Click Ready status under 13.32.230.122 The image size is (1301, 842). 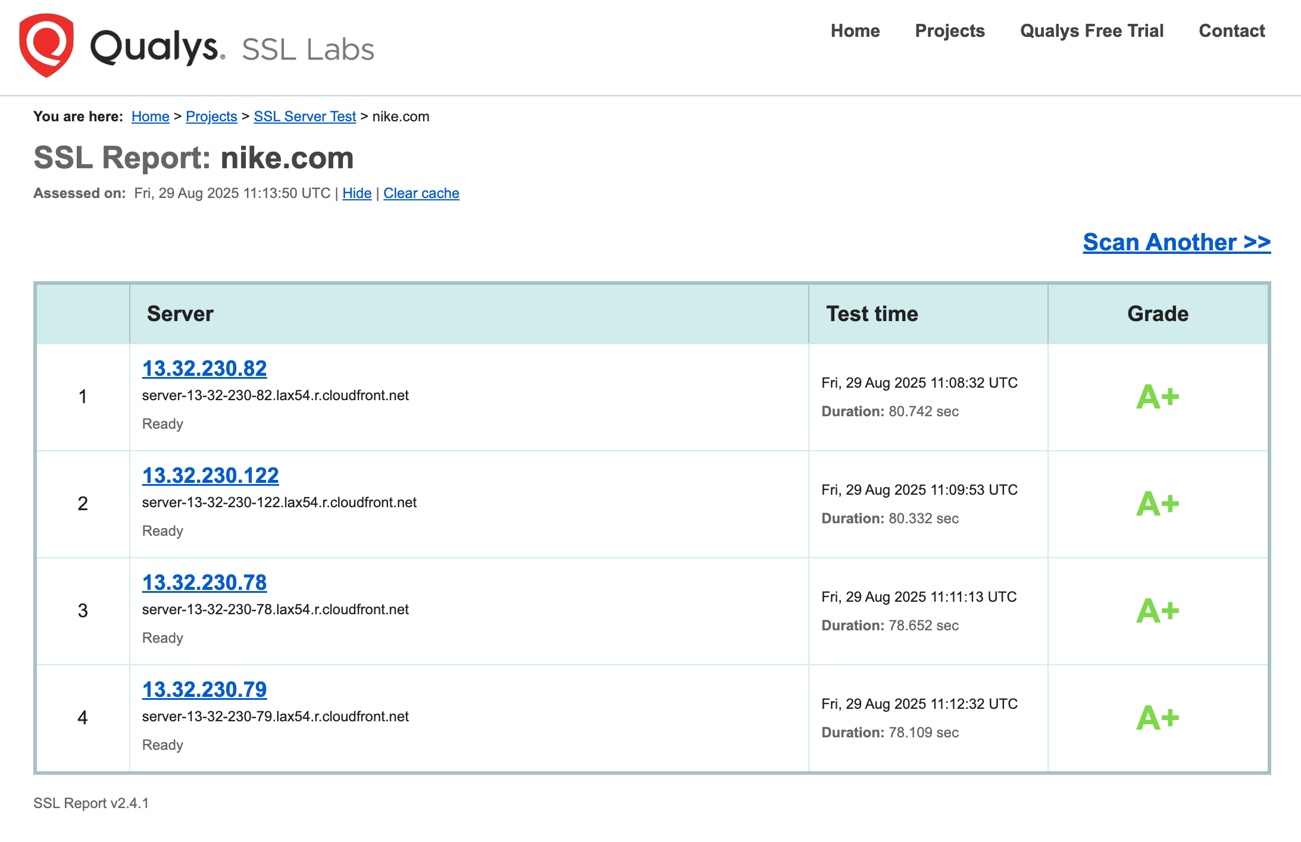162,531
